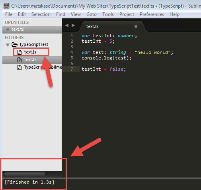Click the value 5 on line 2

(x=111, y=41)
